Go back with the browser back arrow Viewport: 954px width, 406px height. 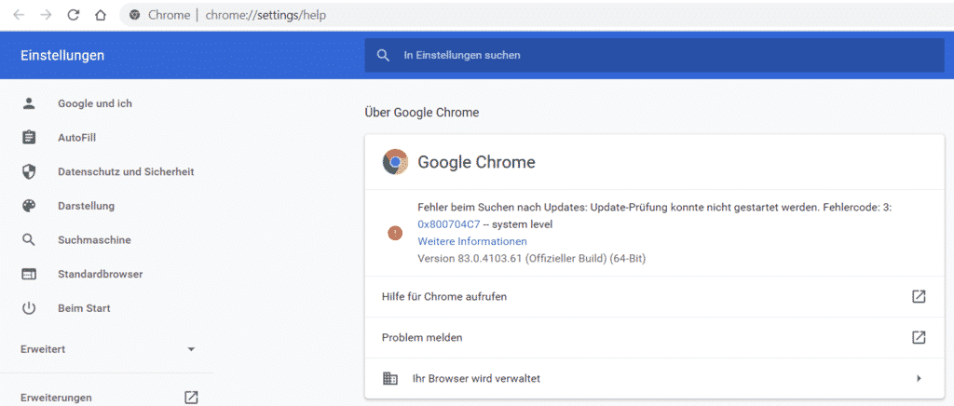click(x=19, y=15)
